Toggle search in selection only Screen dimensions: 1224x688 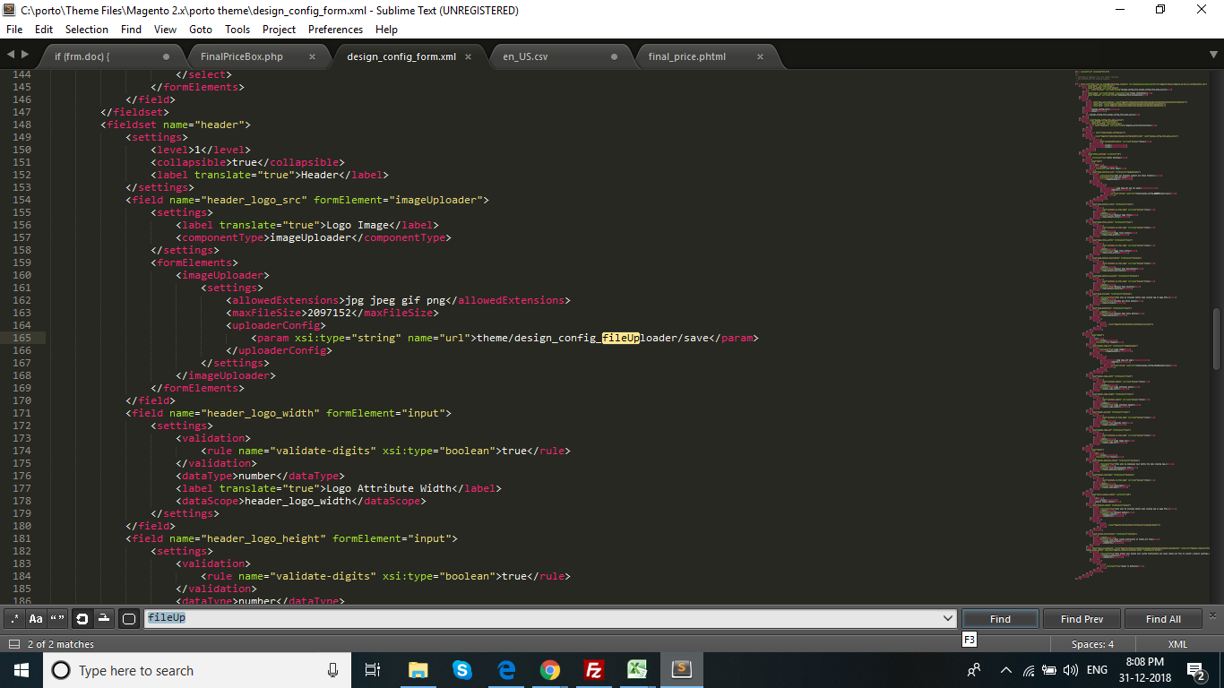tap(104, 618)
